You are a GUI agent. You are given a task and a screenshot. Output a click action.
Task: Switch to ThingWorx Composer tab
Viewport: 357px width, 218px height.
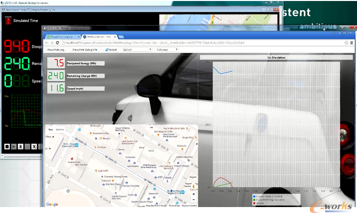click(x=62, y=37)
